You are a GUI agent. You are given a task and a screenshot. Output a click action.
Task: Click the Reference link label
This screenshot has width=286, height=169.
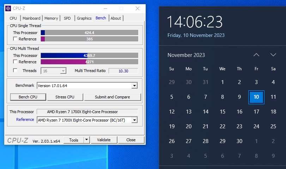25,119
